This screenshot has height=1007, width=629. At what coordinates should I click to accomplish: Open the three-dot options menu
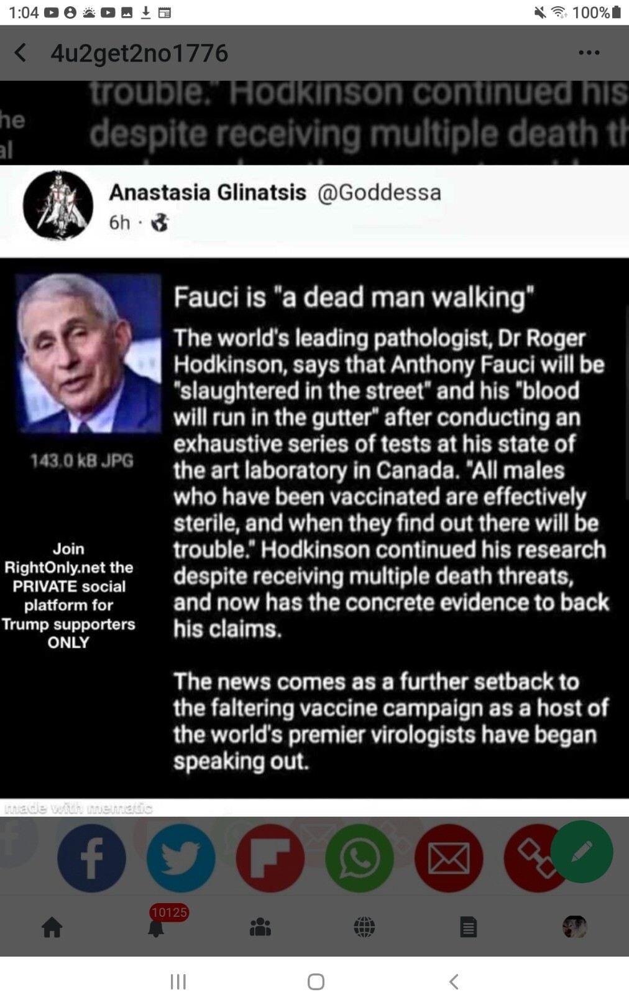tap(589, 53)
